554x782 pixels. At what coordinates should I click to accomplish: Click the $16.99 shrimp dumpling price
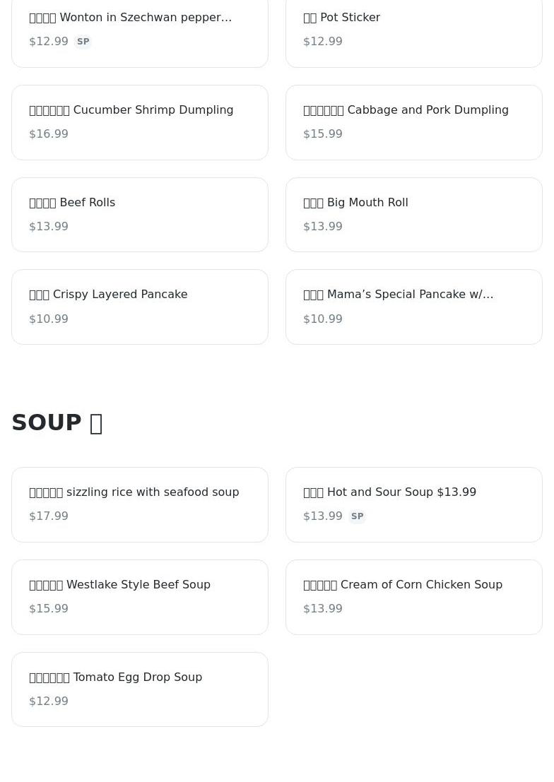pyautogui.click(x=49, y=134)
